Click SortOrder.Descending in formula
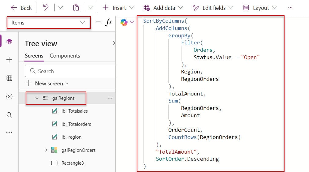This screenshot has width=309, height=172. tap(187, 159)
